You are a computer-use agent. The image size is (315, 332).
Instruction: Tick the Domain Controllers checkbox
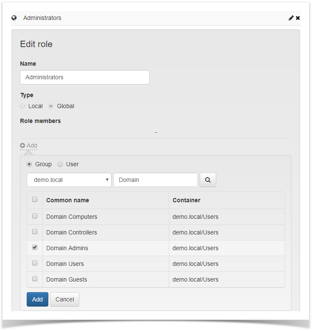pos(35,232)
